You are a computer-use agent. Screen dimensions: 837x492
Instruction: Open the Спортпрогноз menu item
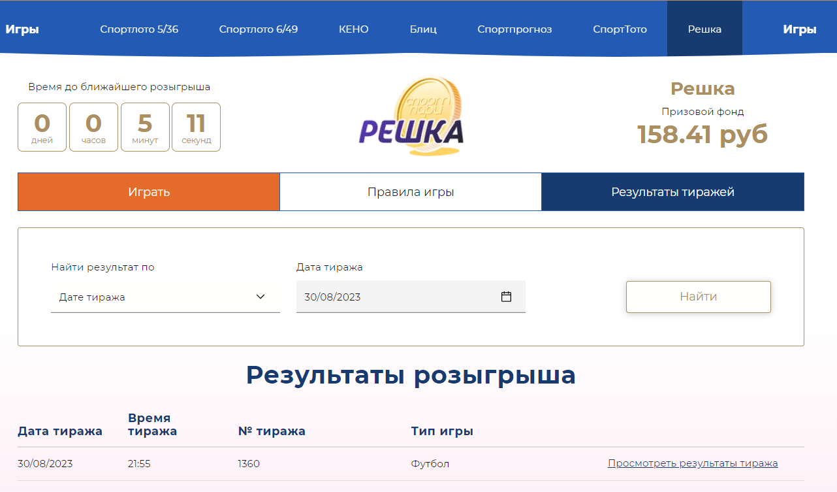[514, 29]
